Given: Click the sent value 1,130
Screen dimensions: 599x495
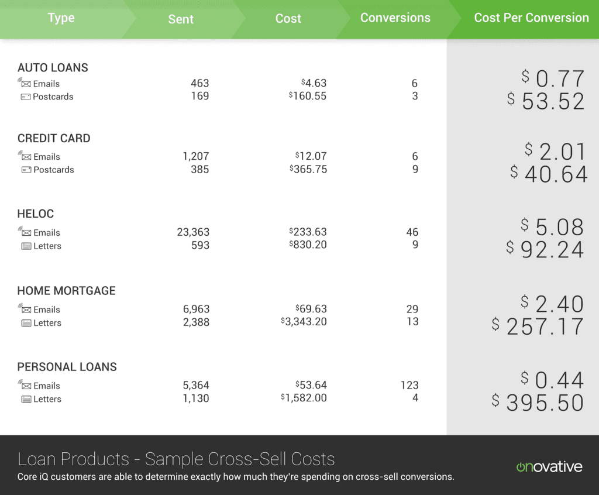Looking at the screenshot, I should [196, 398].
